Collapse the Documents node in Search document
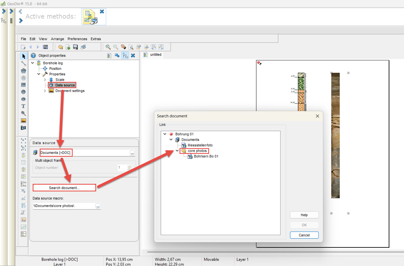 171,140
